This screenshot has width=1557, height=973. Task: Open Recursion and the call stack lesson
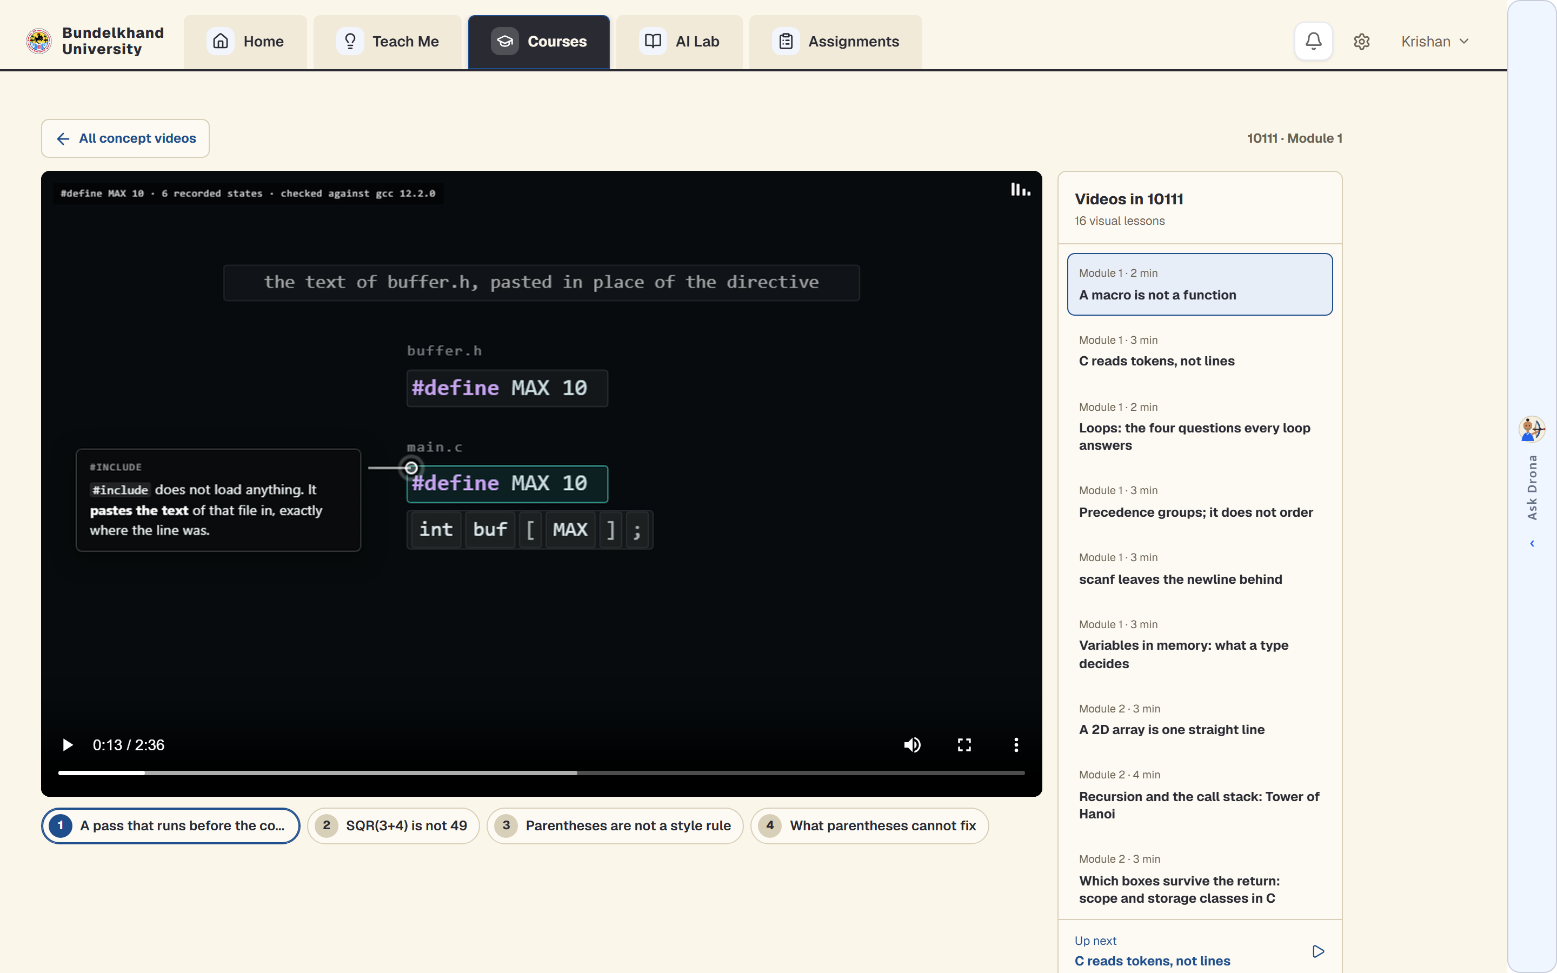pyautogui.click(x=1199, y=795)
